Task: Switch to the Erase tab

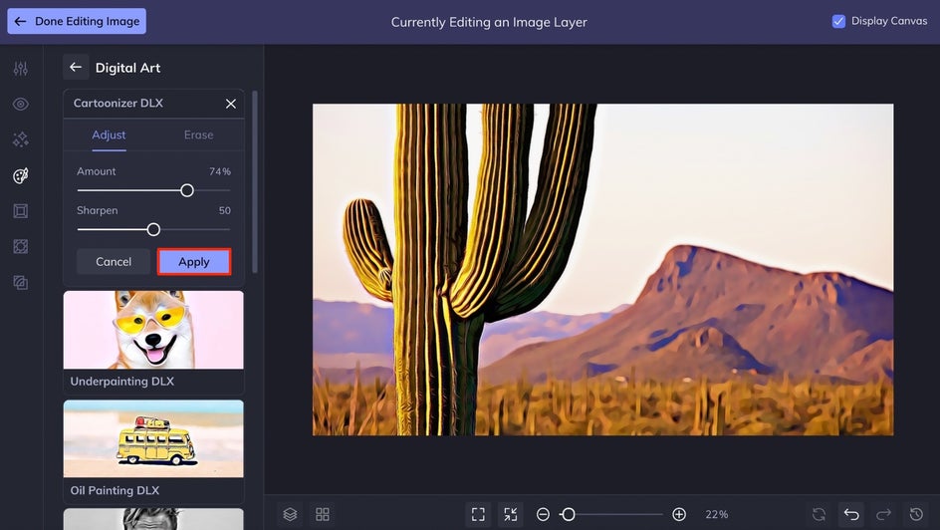Action: pyautogui.click(x=198, y=134)
